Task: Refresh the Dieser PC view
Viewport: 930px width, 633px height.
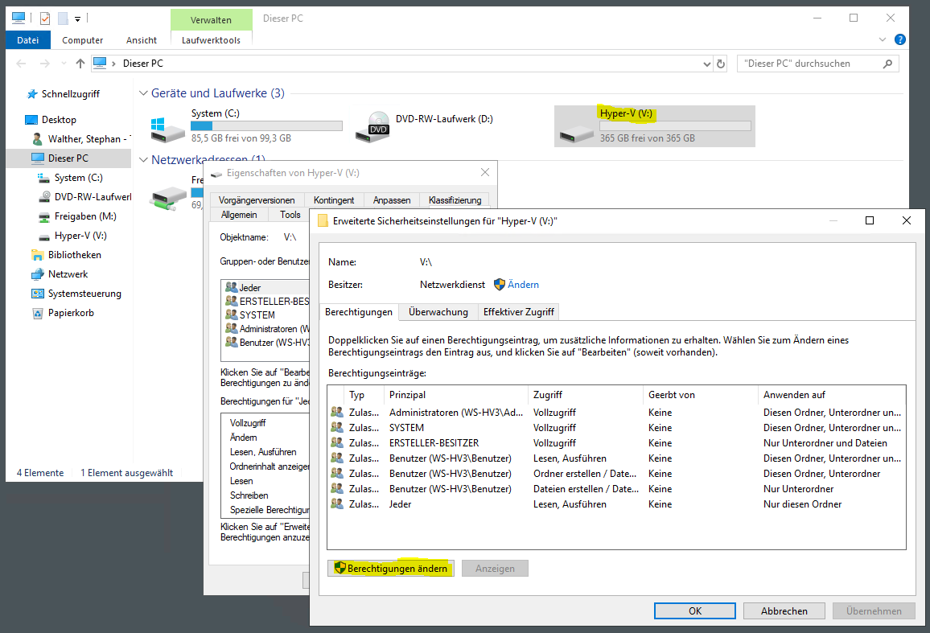Action: click(721, 64)
